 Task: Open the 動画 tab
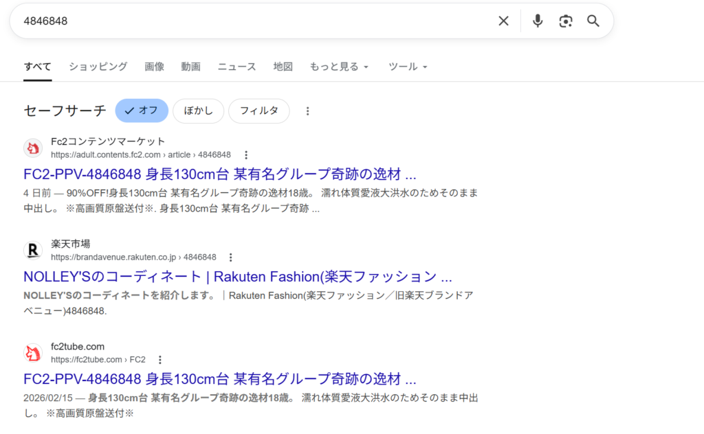(x=190, y=67)
